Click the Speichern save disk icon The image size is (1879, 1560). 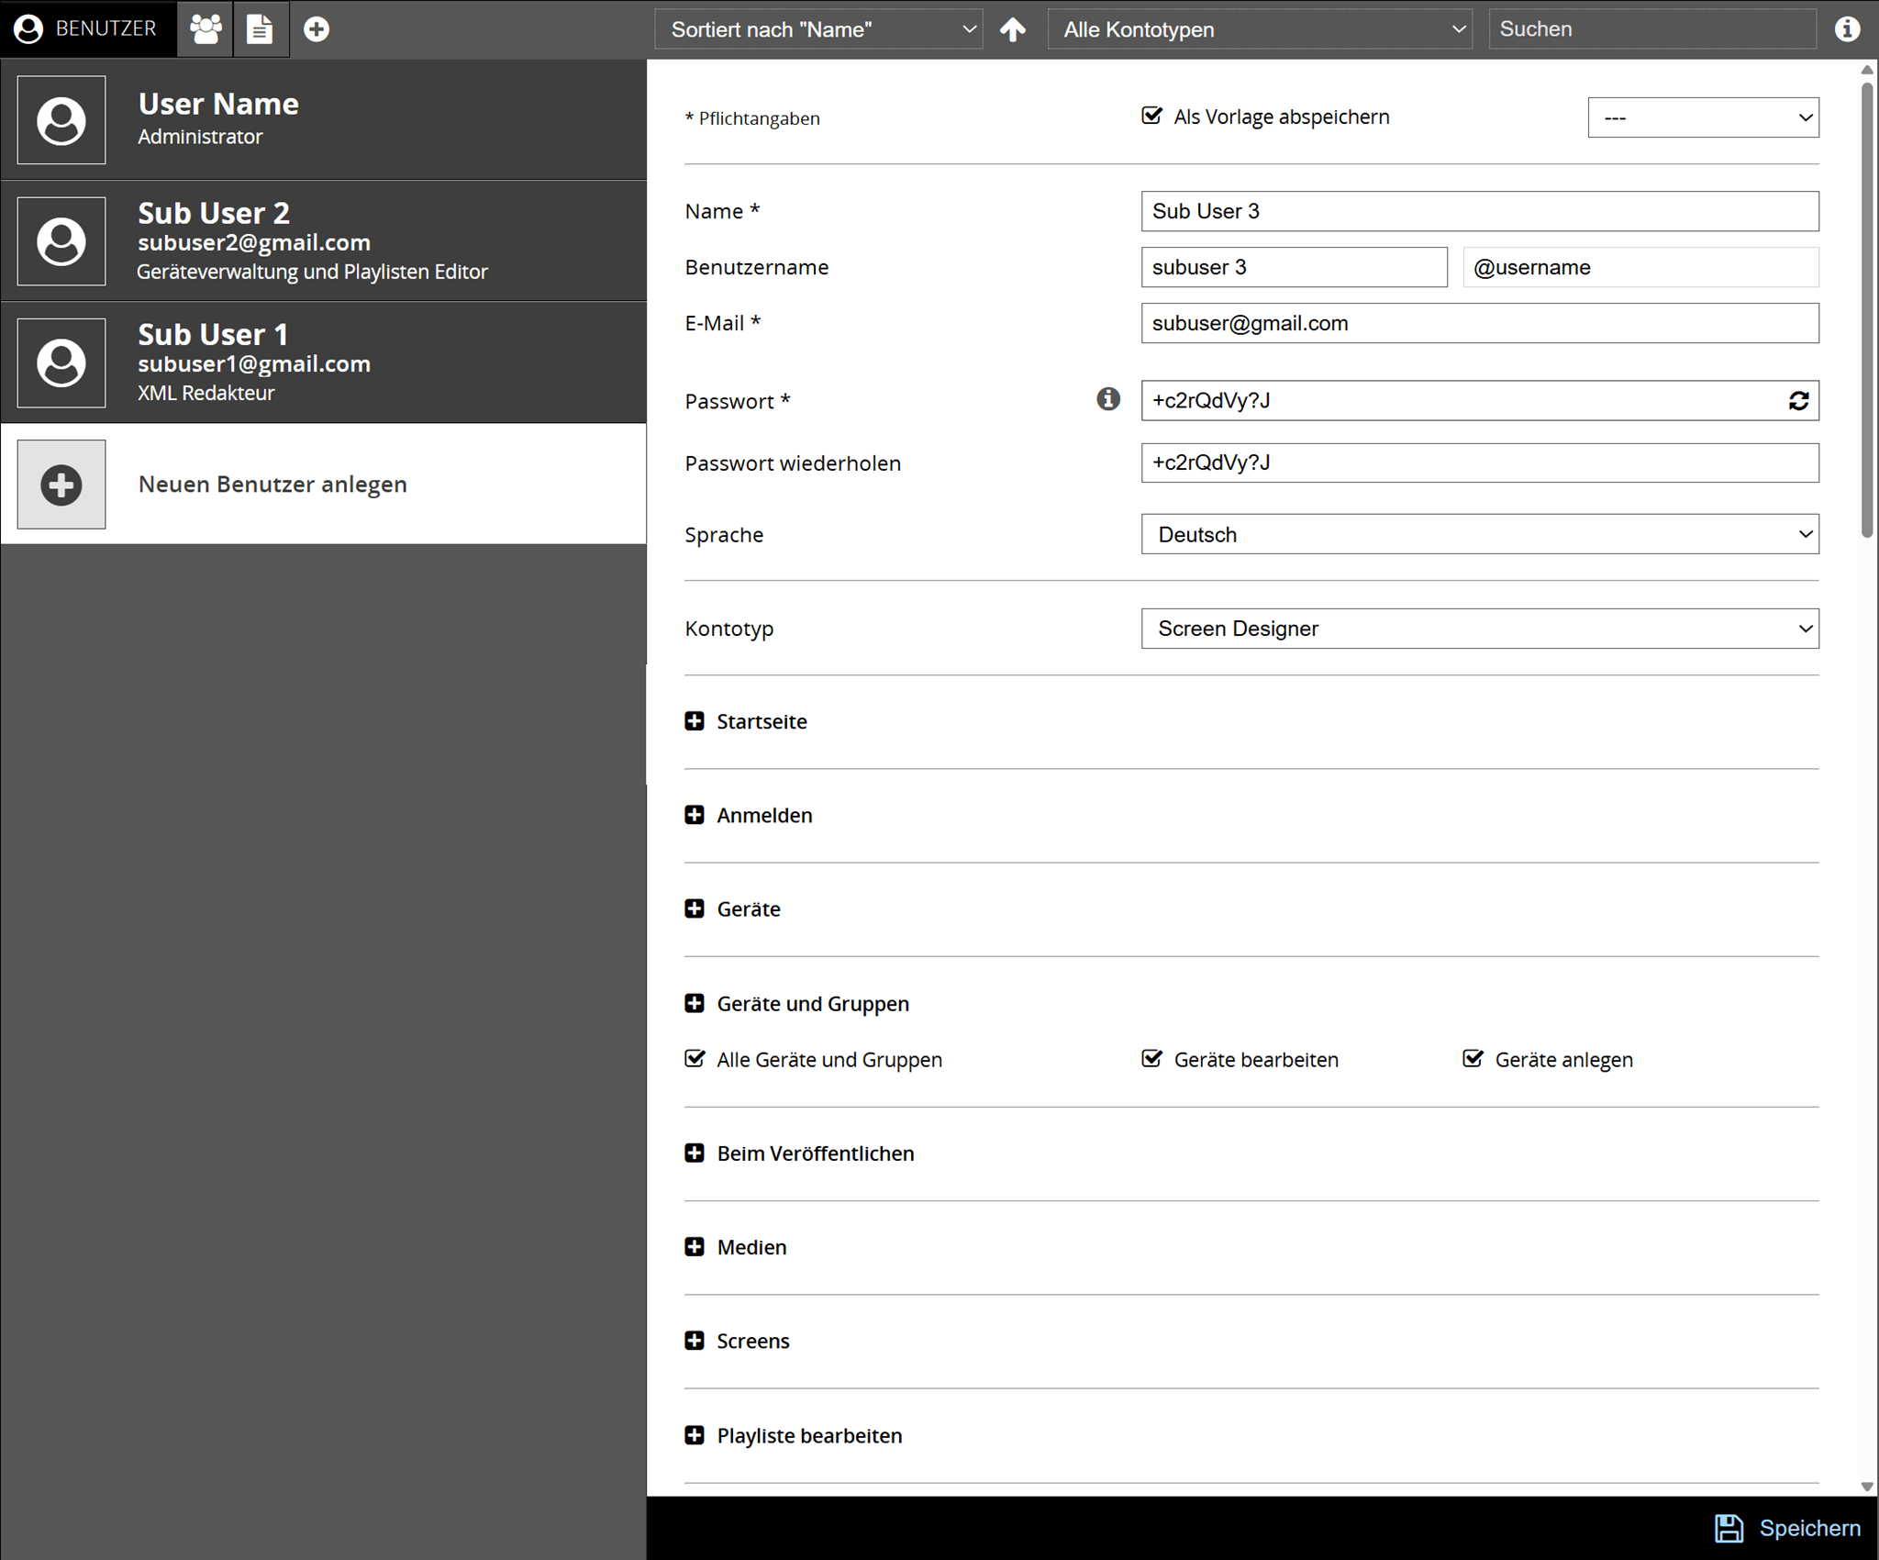pyautogui.click(x=1729, y=1528)
